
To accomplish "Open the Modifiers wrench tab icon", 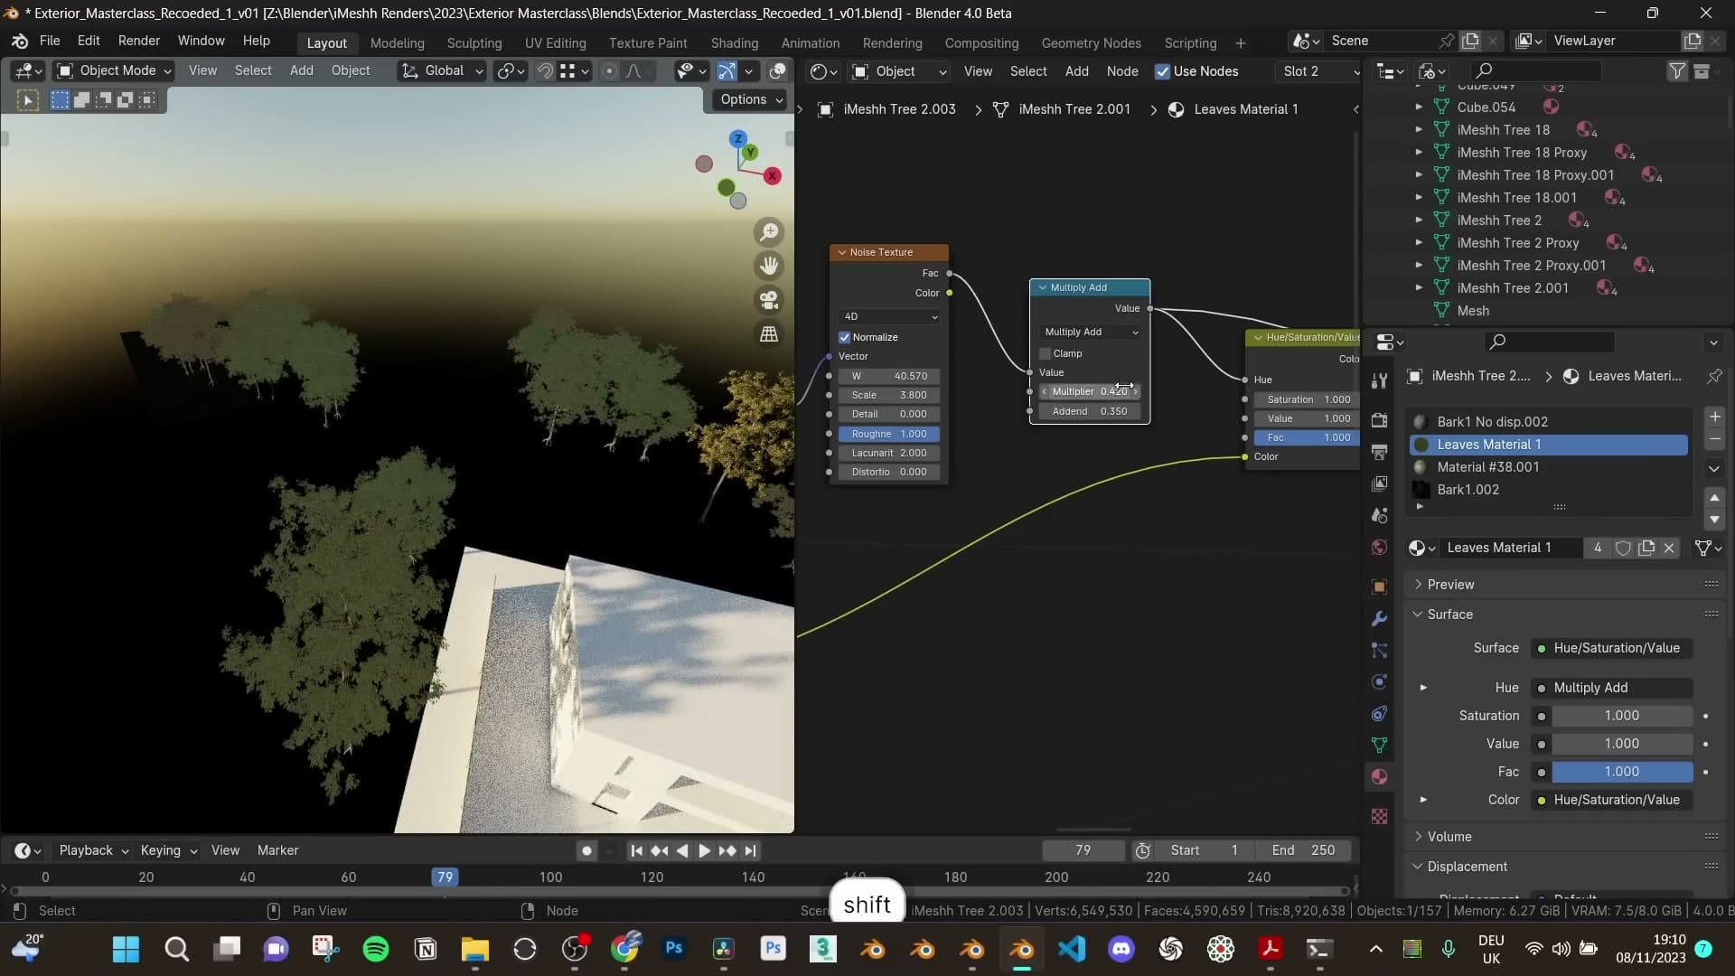I will pyautogui.click(x=1379, y=618).
